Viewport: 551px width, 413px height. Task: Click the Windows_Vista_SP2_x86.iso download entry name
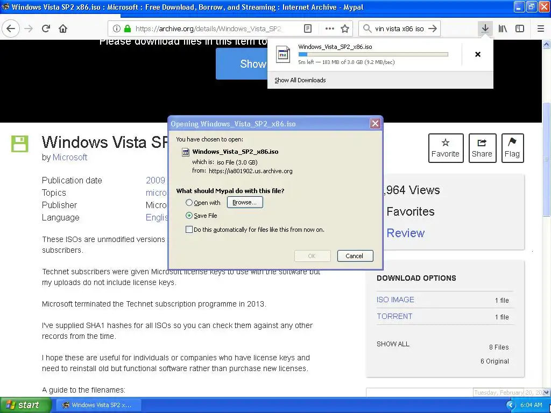click(x=335, y=47)
